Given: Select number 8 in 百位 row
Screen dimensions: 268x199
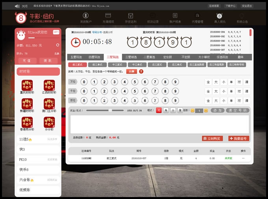Looking at the screenshot, I should [165, 100].
